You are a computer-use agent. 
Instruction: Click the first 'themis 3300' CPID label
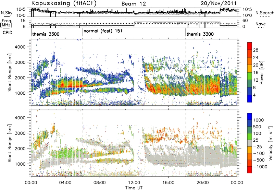click(46, 34)
